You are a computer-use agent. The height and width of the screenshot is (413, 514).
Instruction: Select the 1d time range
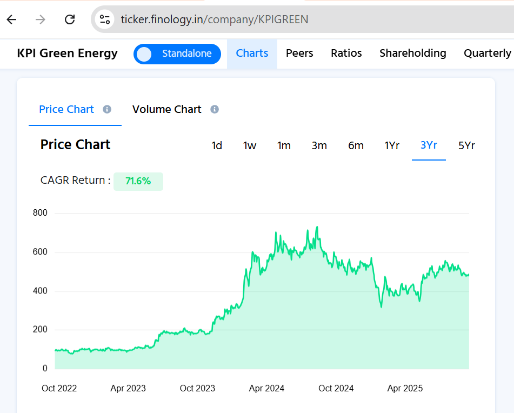click(217, 145)
